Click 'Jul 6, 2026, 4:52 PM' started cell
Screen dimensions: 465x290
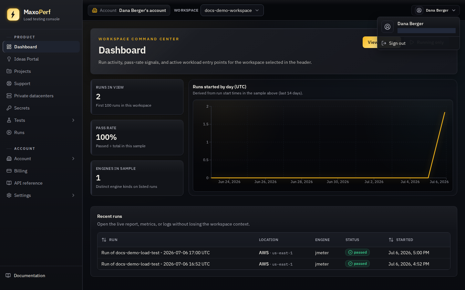point(409,264)
